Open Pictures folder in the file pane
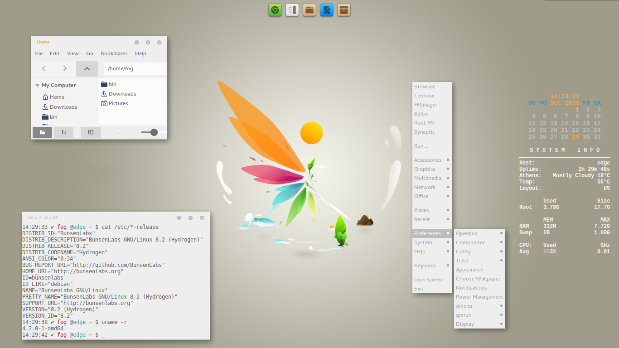Viewport: 619px width, 348px height. [x=114, y=103]
